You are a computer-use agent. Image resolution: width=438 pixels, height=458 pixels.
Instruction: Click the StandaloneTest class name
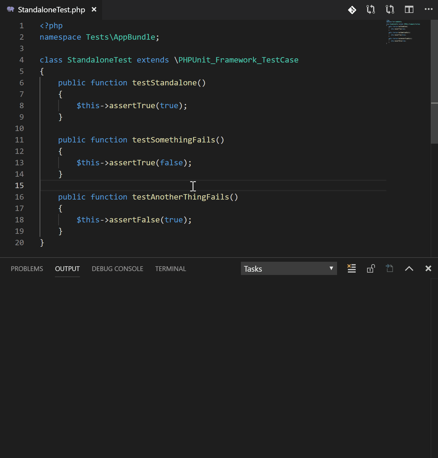(99, 60)
